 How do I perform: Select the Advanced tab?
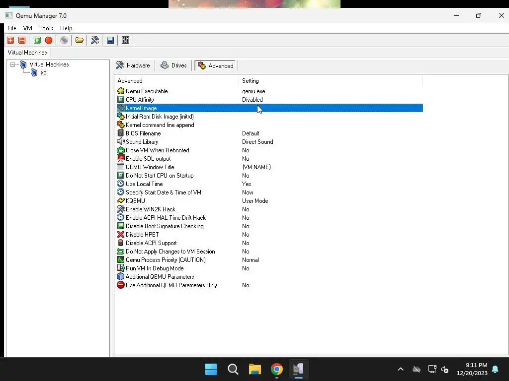pos(216,66)
